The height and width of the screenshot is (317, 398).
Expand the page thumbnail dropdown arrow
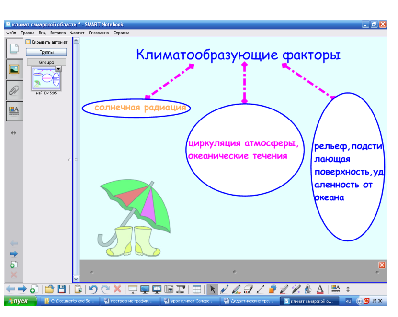point(58,69)
